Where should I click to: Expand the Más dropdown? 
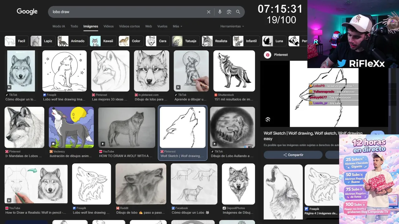click(x=177, y=26)
